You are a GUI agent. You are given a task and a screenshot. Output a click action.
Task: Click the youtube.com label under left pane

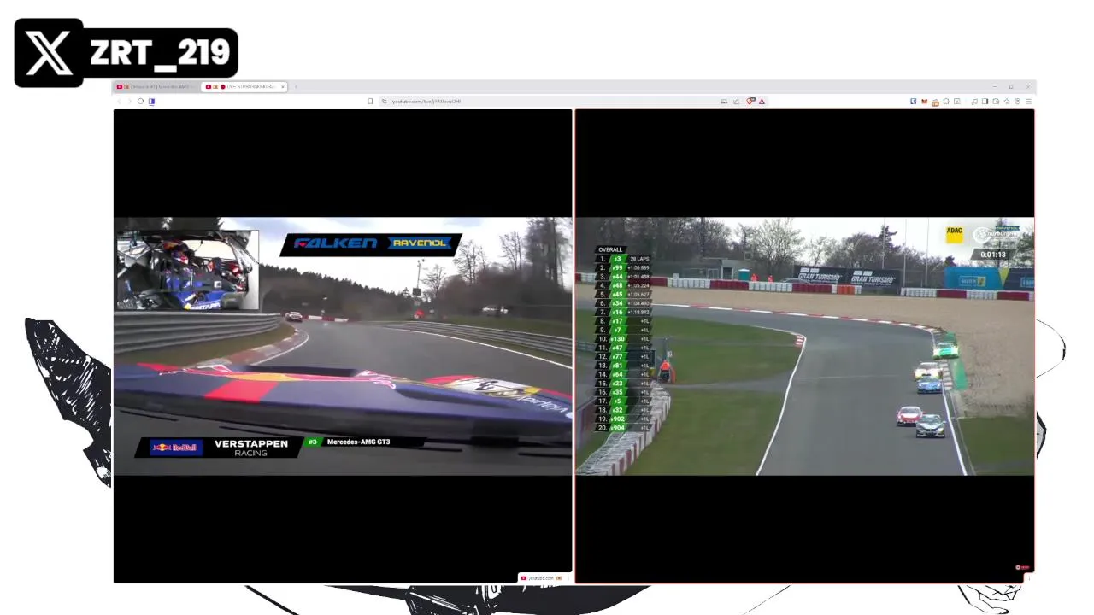coord(540,578)
